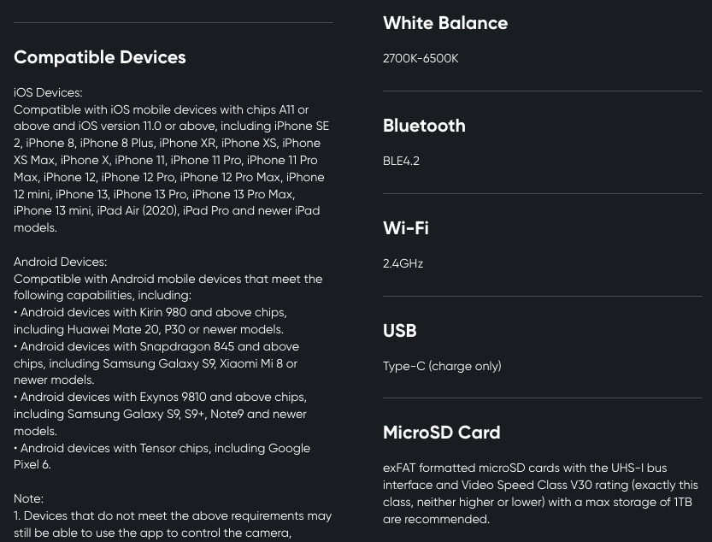Click the Compatible Devices heading
712x542 pixels.
(99, 57)
